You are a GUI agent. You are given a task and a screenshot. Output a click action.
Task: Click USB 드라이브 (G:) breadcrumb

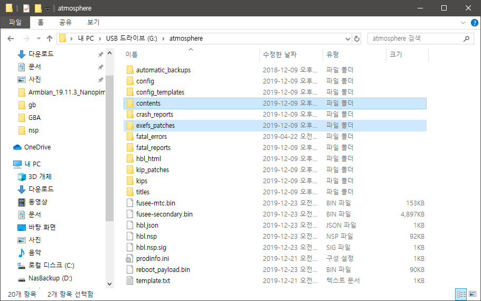pyautogui.click(x=131, y=39)
